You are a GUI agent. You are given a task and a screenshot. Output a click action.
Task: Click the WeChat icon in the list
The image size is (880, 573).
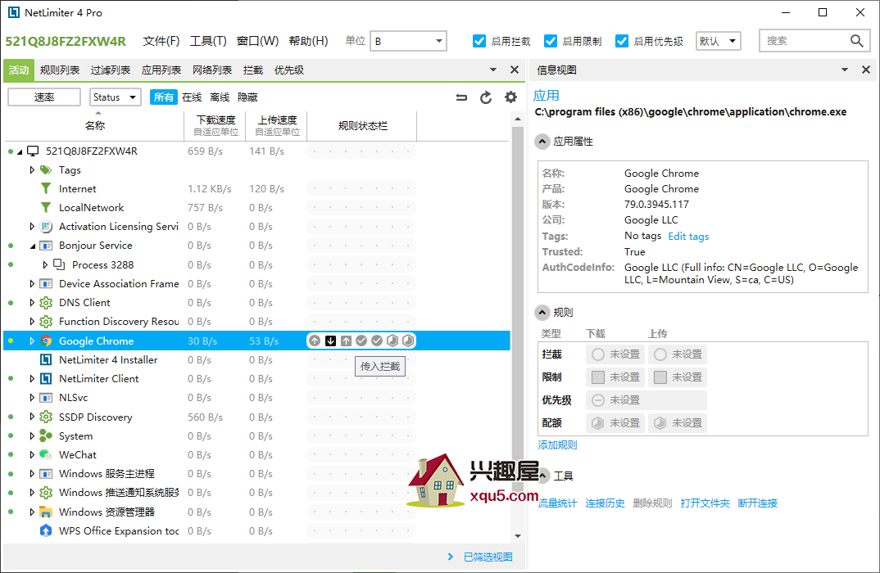tap(46, 454)
